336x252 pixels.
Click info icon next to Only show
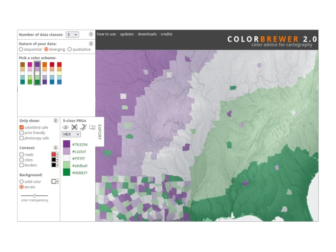pyautogui.click(x=56, y=121)
